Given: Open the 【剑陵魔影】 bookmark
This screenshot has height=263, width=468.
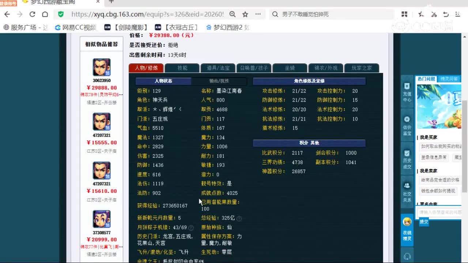Looking at the screenshot, I should point(127,27).
